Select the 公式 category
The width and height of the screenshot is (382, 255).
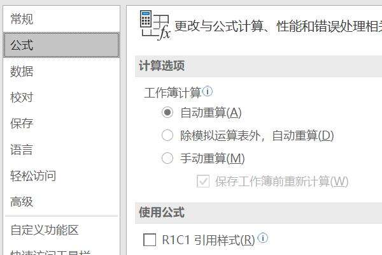(61, 45)
